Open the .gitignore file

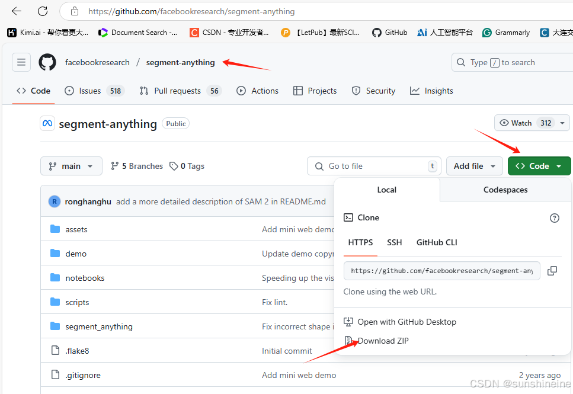pos(83,376)
